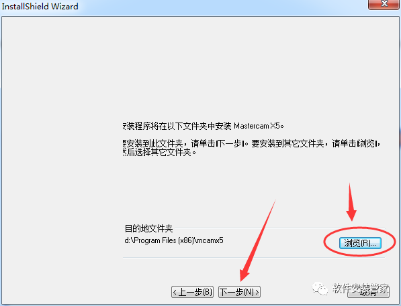
Task: Click the first instruction line about 安装程序
Action: pyautogui.click(x=203, y=126)
